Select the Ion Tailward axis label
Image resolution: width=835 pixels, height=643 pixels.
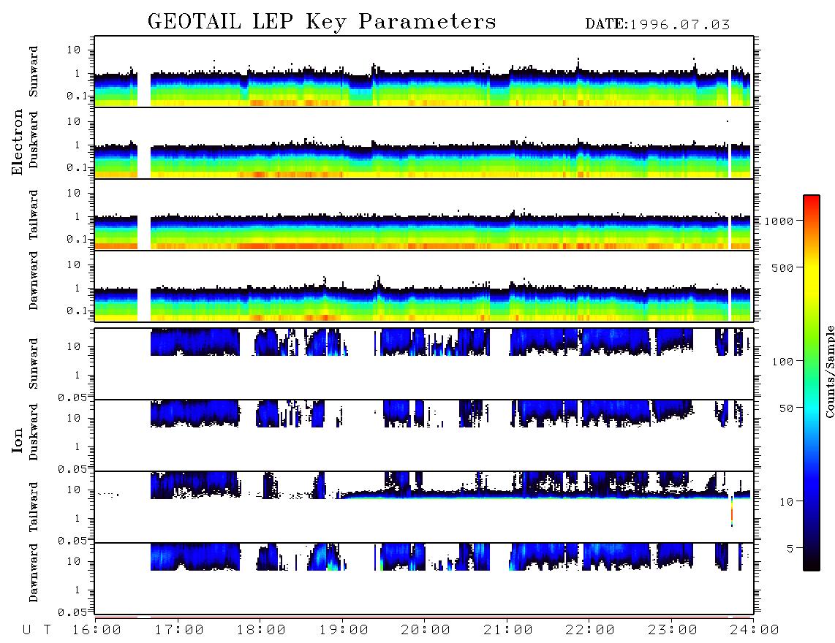coord(33,507)
